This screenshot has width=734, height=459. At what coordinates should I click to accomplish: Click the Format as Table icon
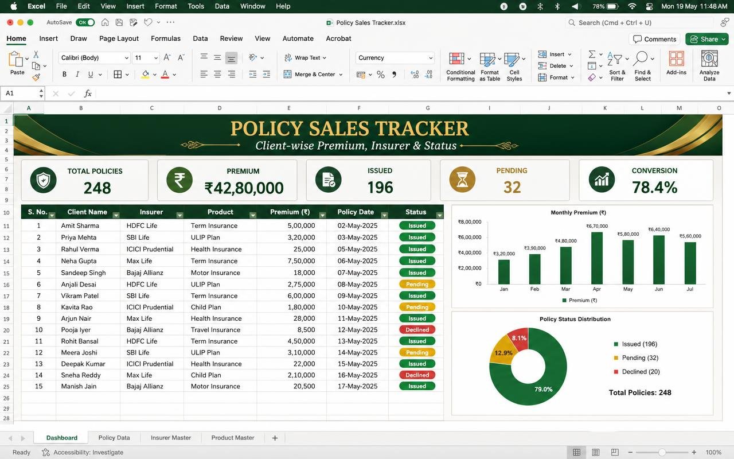(487, 59)
